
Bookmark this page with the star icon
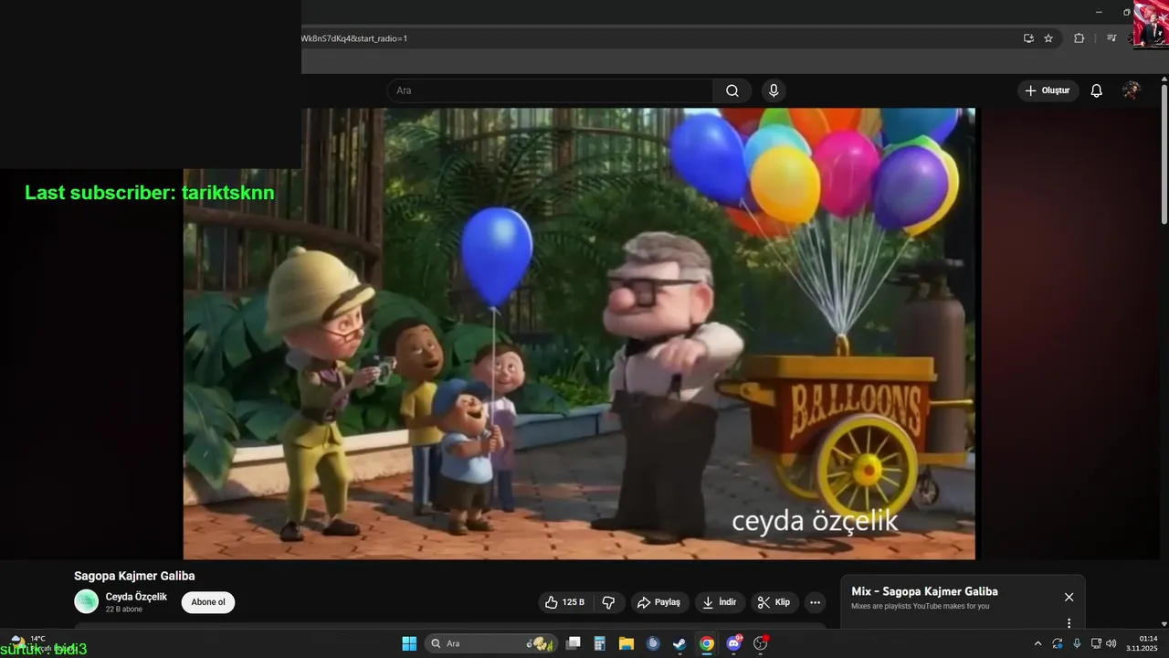pos(1048,38)
